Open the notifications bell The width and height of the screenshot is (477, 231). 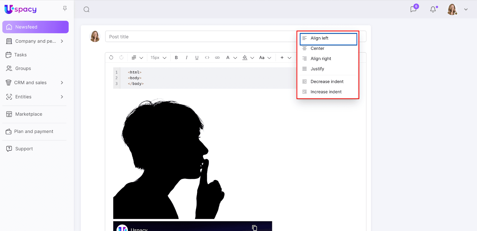pyautogui.click(x=433, y=9)
